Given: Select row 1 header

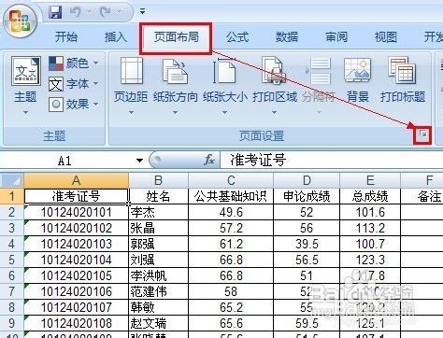Looking at the screenshot, I should click(x=12, y=196).
